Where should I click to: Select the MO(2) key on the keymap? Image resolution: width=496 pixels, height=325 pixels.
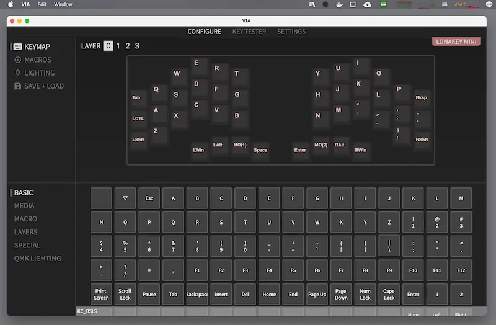click(321, 146)
